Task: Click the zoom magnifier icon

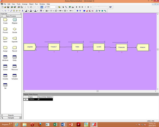Action: click(46, 7)
